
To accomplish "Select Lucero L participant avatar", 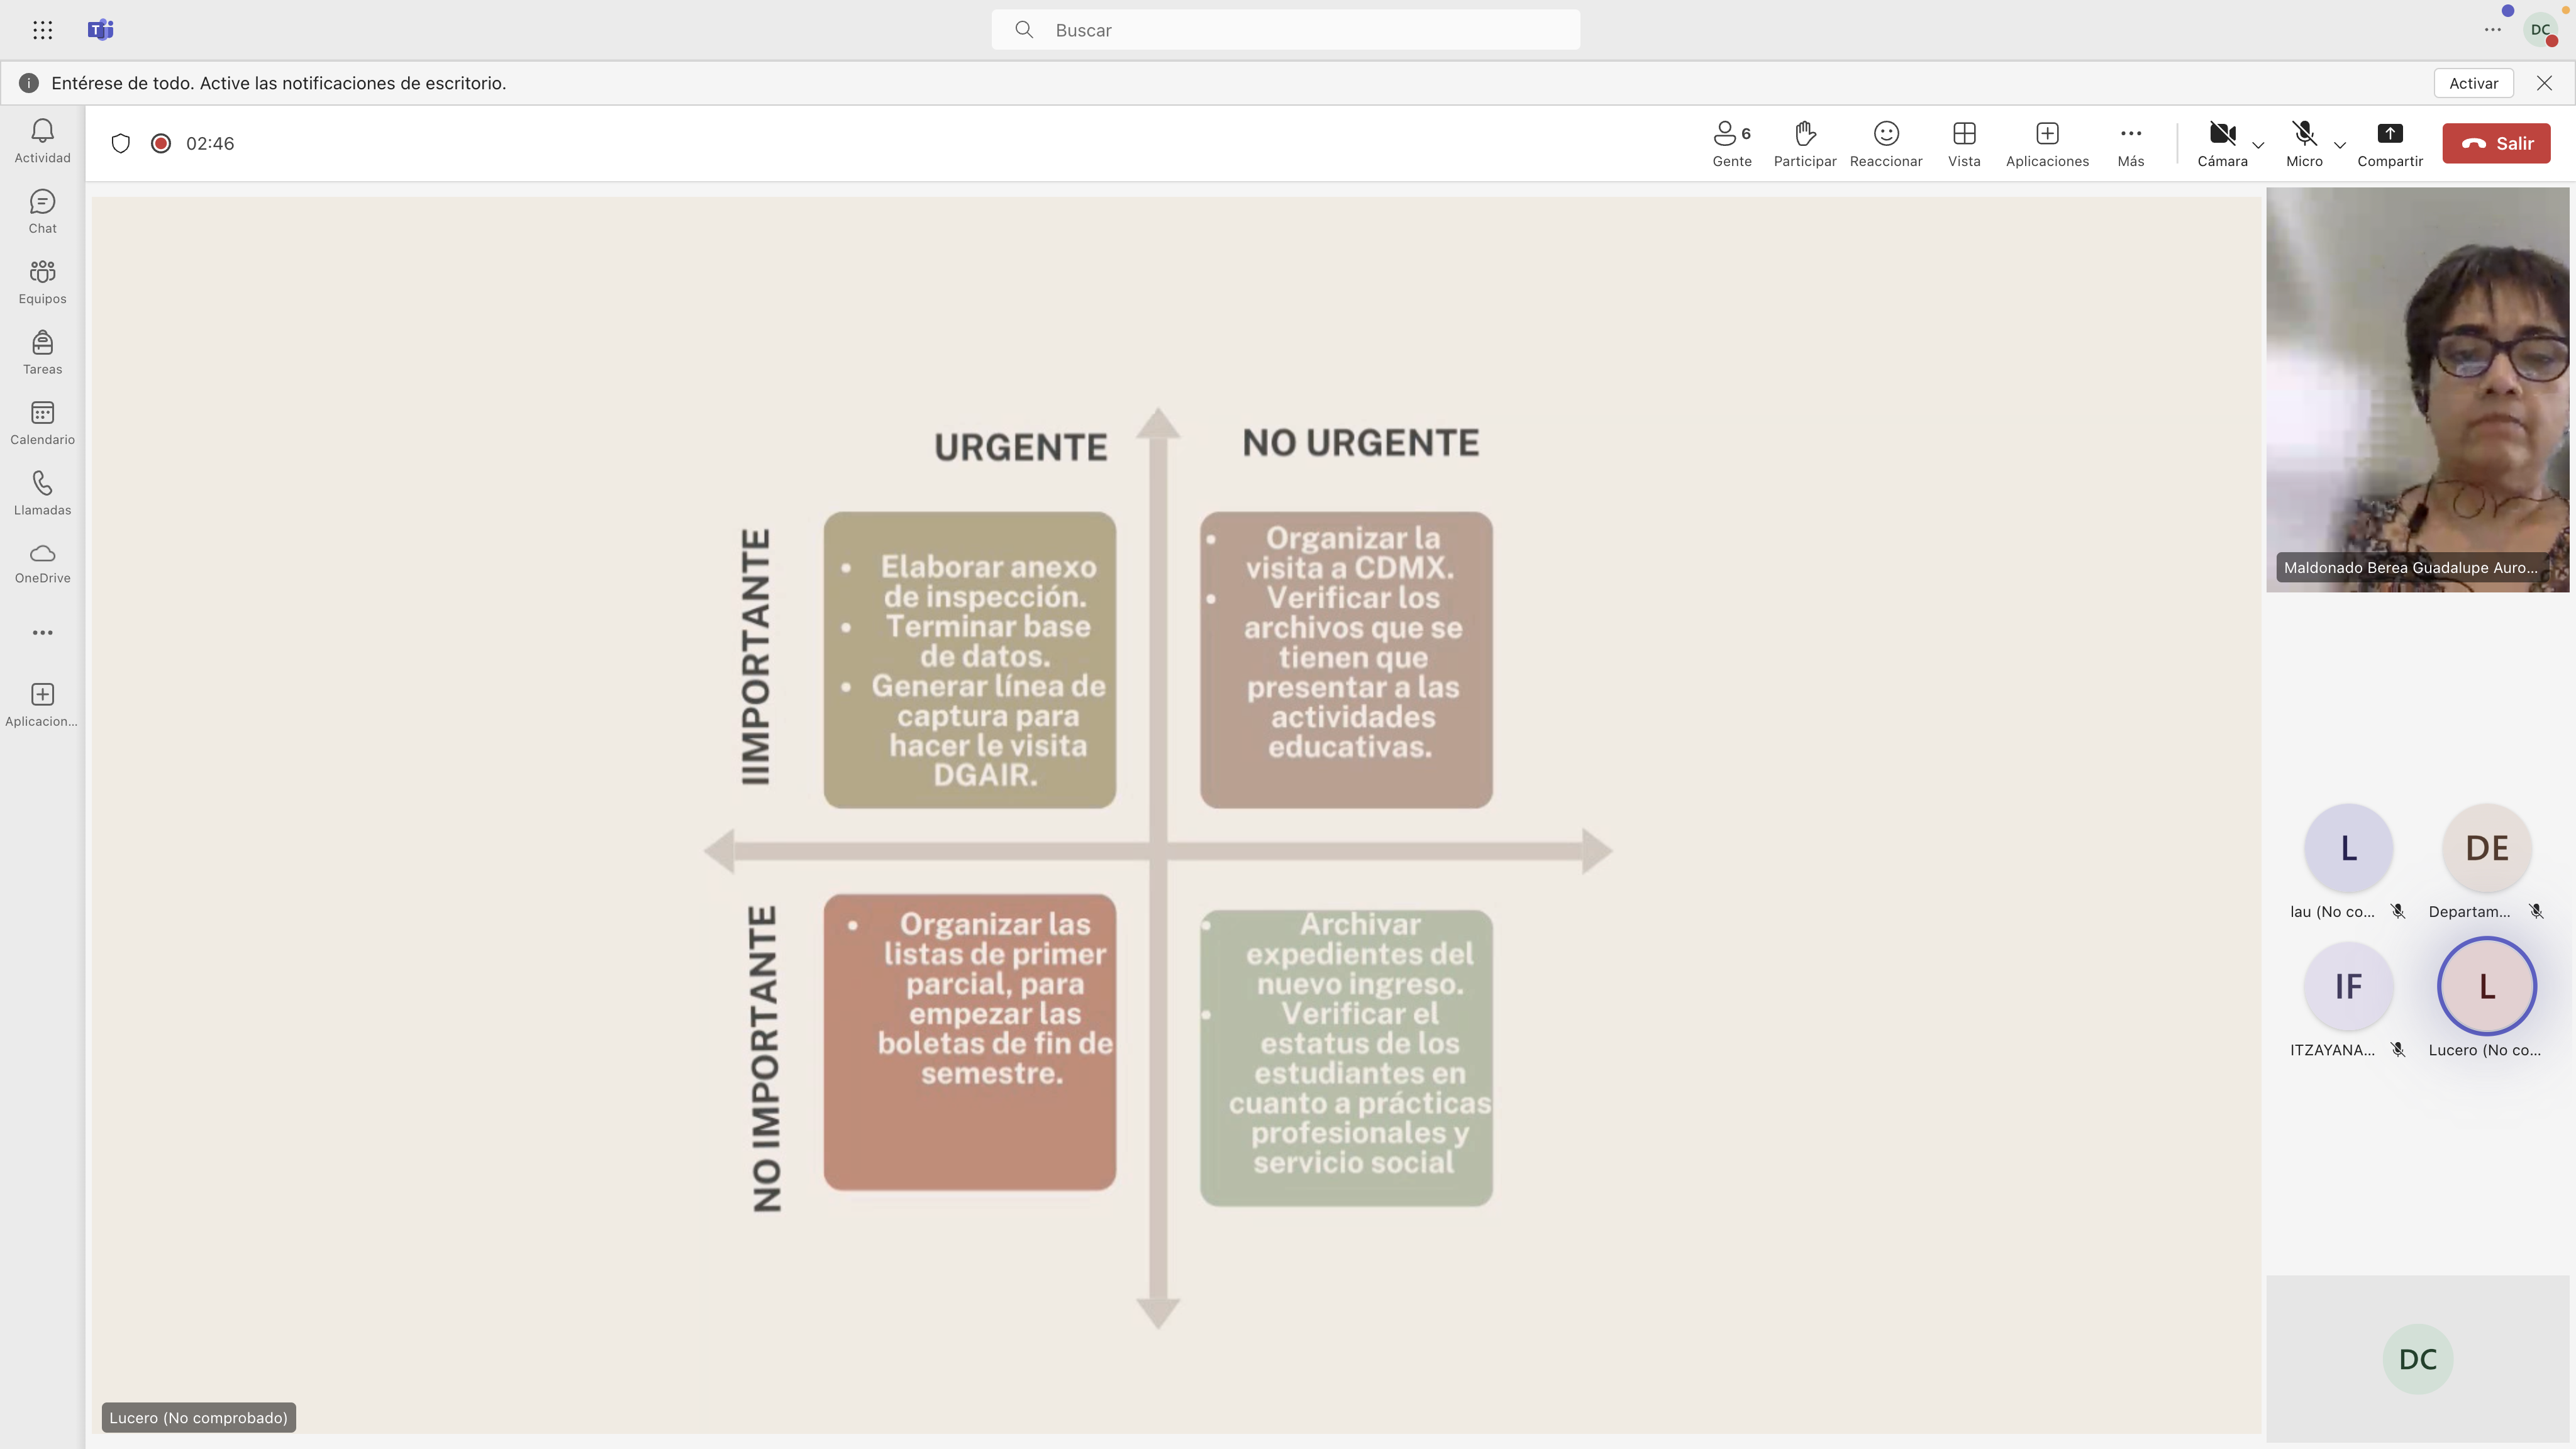I will click(x=2486, y=986).
